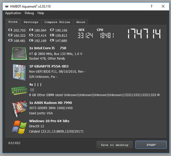Click the C1 value 202.703
The height and width of the screenshot is (156, 171).
(x=20, y=30)
